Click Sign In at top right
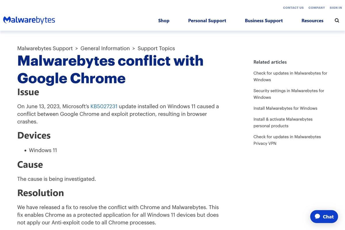345x230 pixels. point(336,8)
